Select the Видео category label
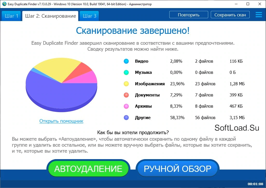This screenshot has width=266, height=188. 142,61
